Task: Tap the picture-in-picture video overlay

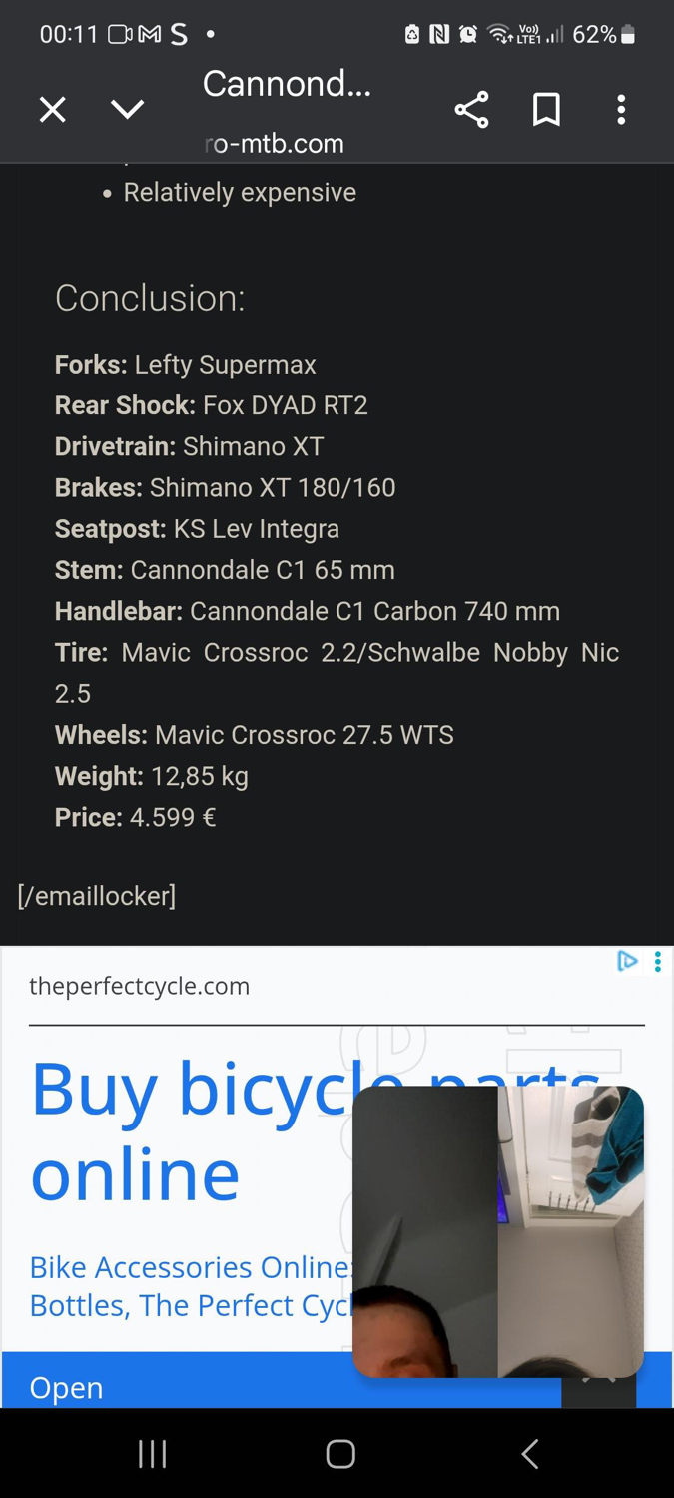Action: [x=497, y=1231]
